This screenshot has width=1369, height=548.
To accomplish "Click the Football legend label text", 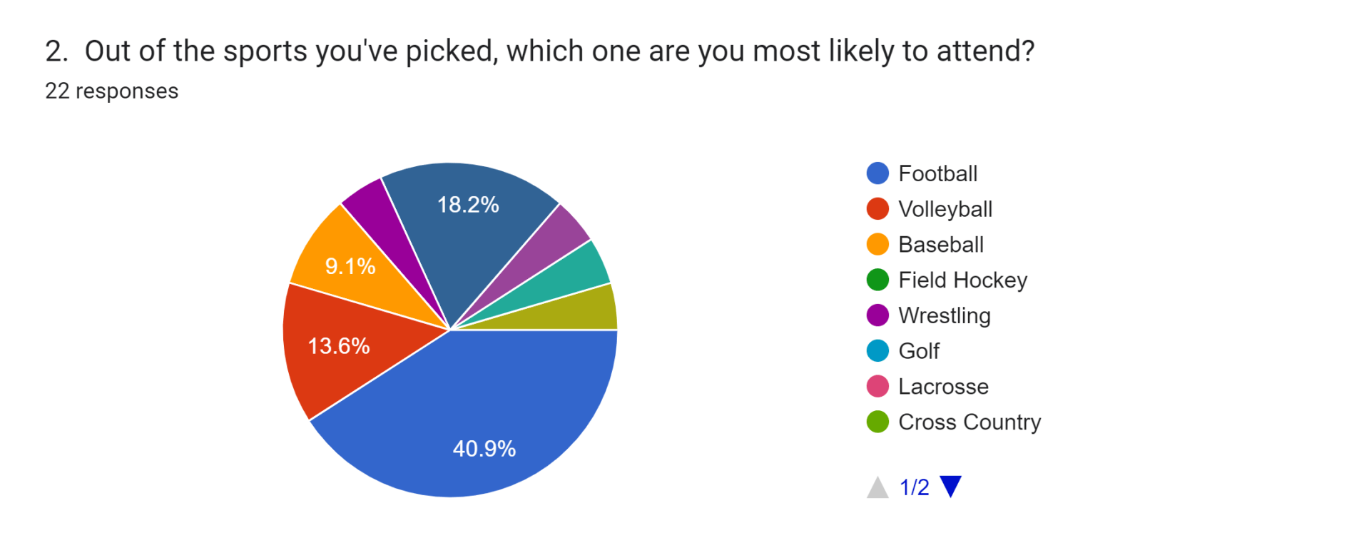I will pos(937,173).
